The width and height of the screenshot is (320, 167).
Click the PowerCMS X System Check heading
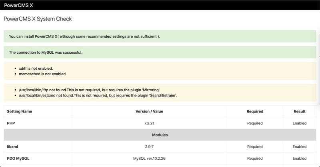[x=38, y=19]
